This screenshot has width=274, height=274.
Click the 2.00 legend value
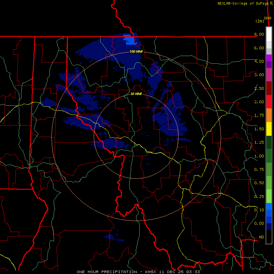tap(259, 102)
